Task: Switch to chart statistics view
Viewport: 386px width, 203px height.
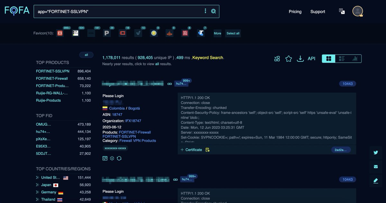Action: (x=355, y=58)
